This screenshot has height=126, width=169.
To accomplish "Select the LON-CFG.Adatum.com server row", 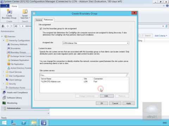I will 84,82.
